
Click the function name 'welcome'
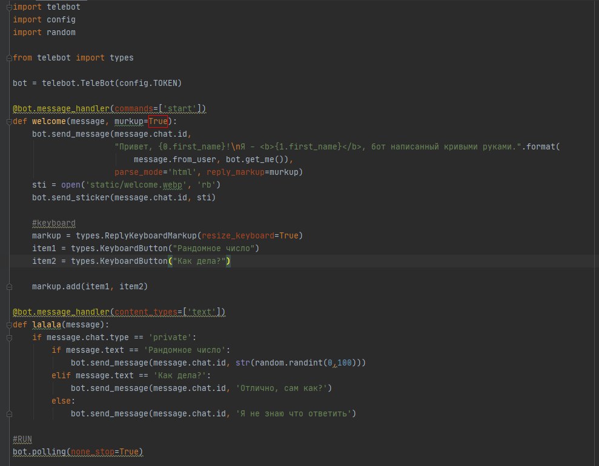point(49,122)
